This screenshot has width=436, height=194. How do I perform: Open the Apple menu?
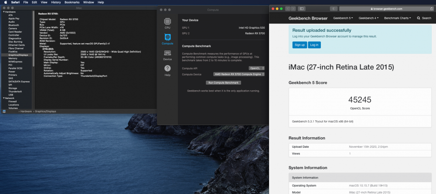pos(6,2)
